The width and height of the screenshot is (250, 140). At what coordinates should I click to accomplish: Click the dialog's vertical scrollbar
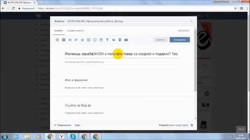coord(195,60)
